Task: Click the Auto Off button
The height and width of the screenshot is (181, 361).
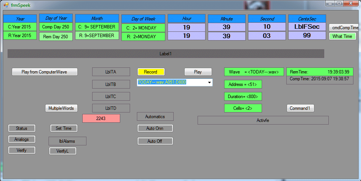Action: [x=155, y=141]
